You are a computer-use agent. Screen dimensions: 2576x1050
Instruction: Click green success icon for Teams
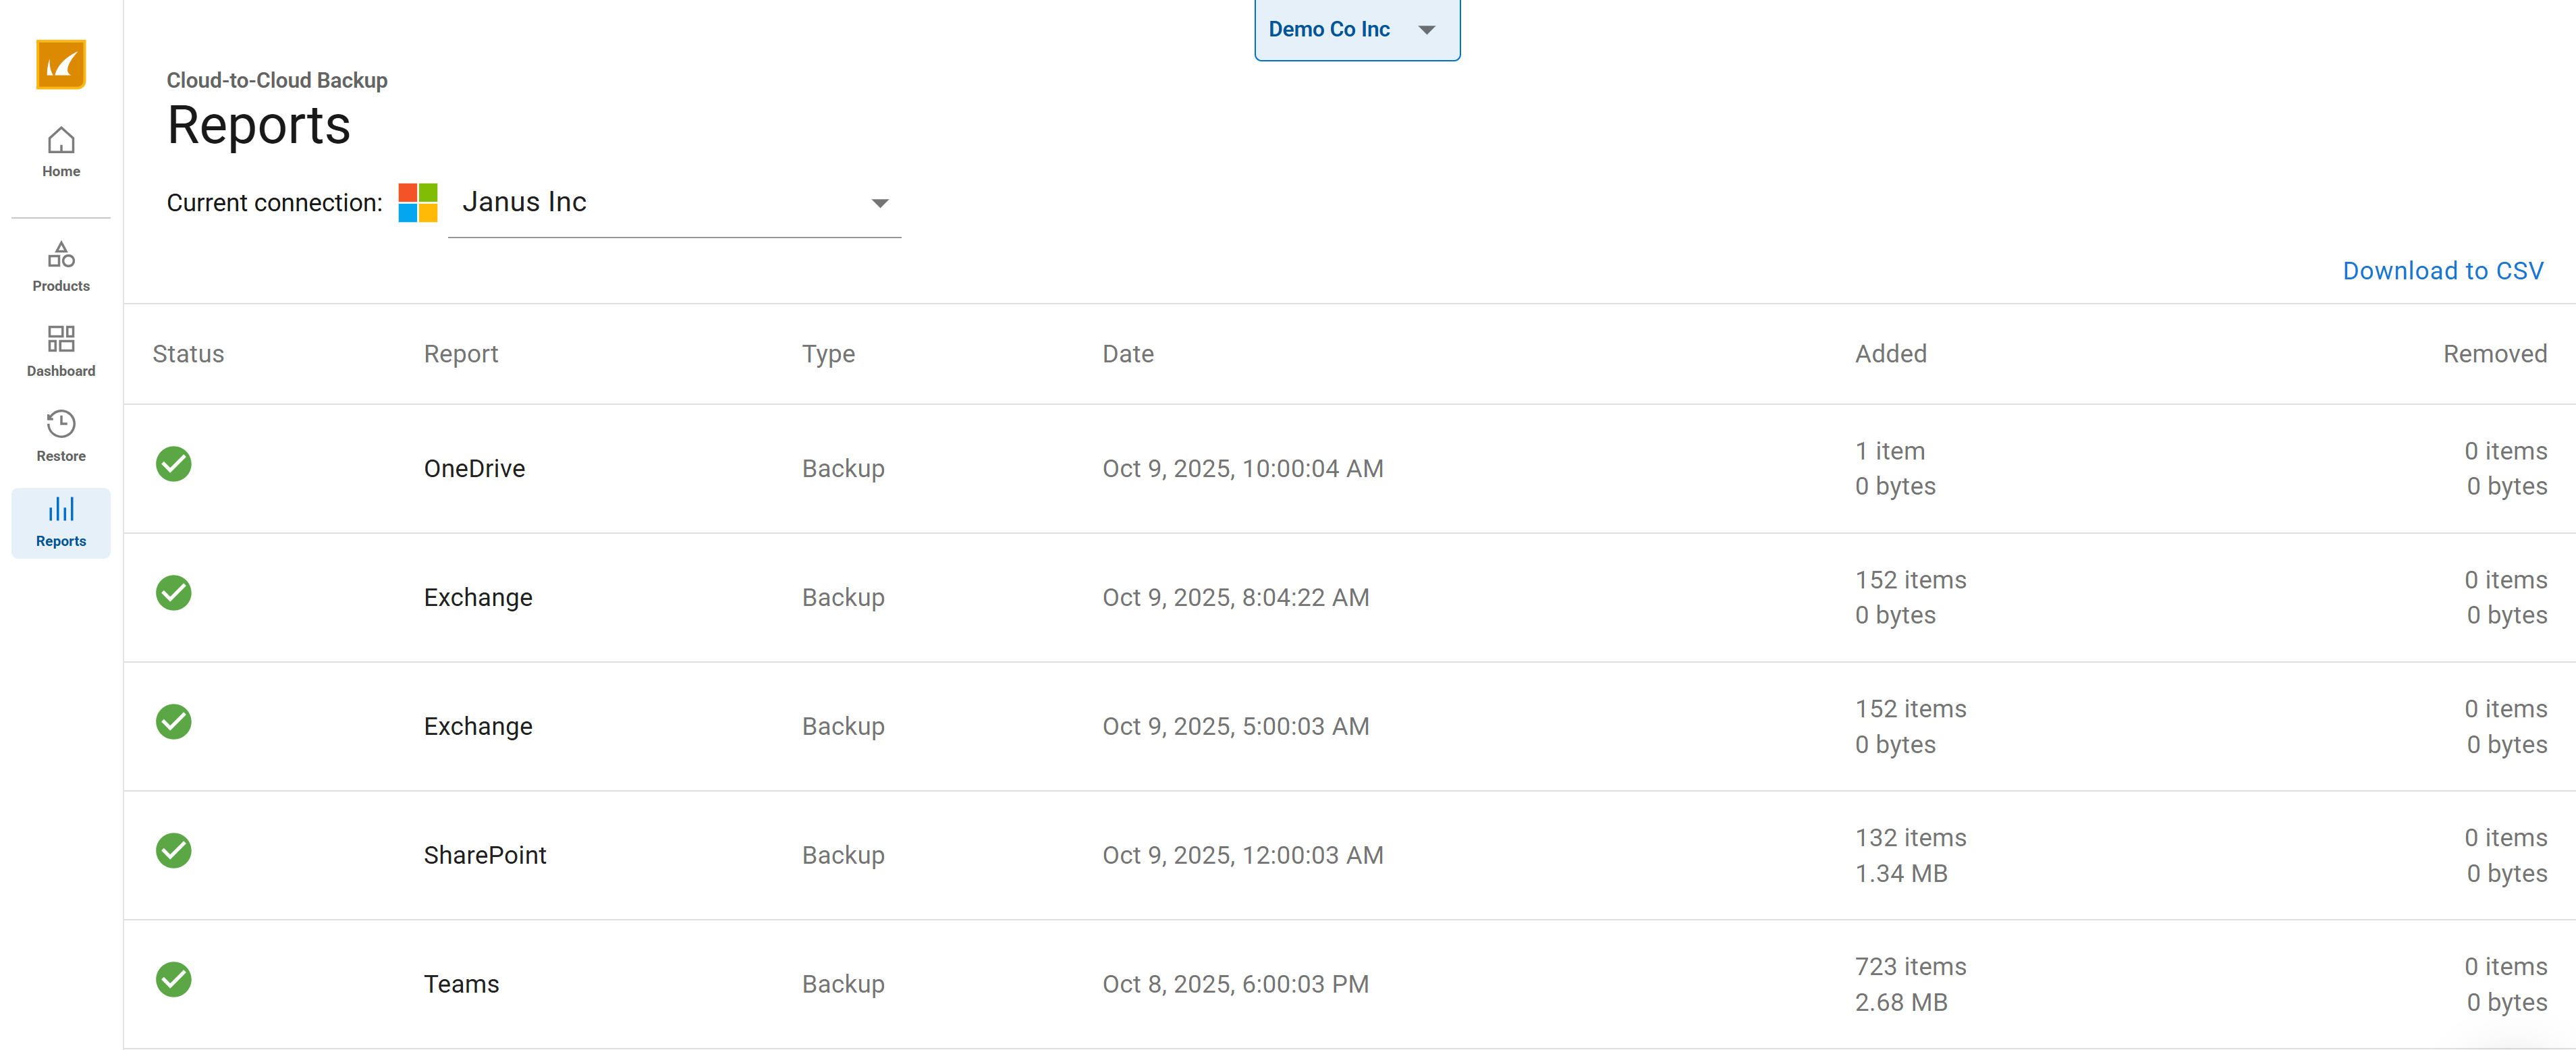(x=173, y=980)
